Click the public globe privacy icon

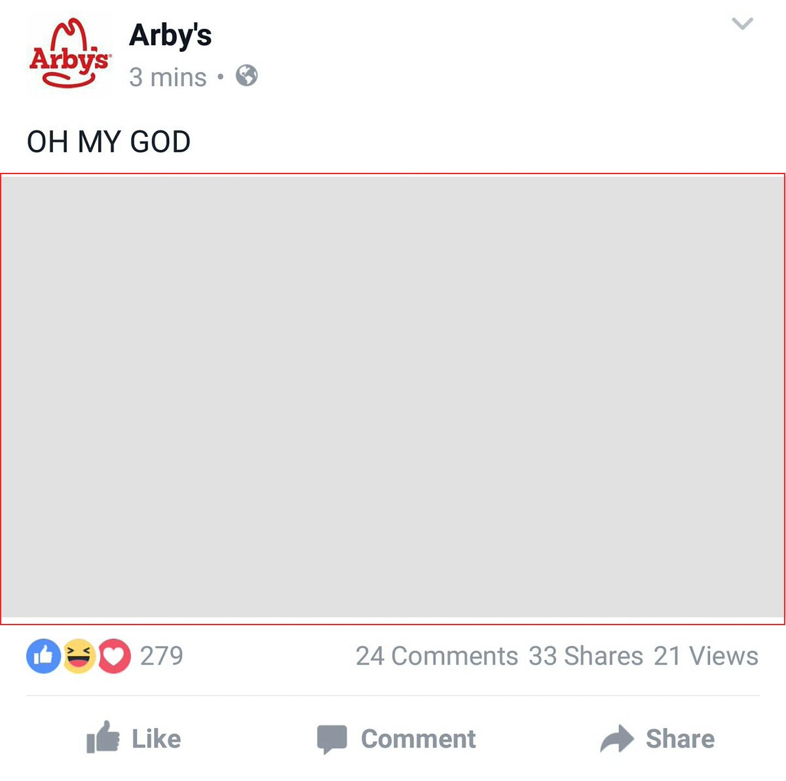247,76
